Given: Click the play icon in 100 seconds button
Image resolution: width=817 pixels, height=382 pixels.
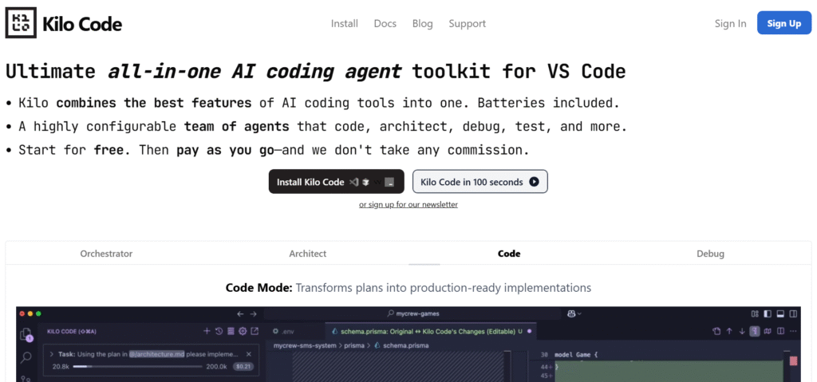Looking at the screenshot, I should [x=534, y=182].
